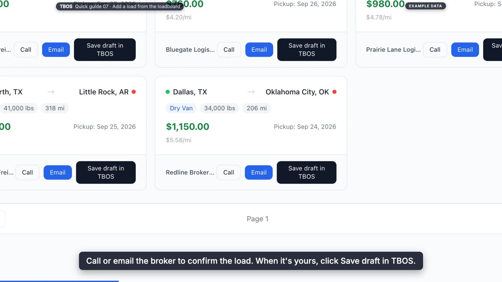Save the Dallas to Oklahoma City load as draft in TBOS
The image size is (502, 282).
[307, 172]
